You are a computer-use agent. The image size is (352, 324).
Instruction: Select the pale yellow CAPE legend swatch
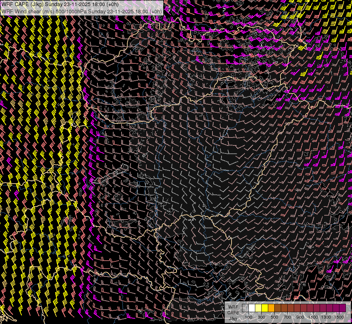tap(258, 308)
